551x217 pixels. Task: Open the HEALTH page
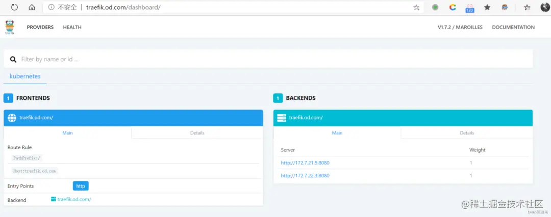72,27
